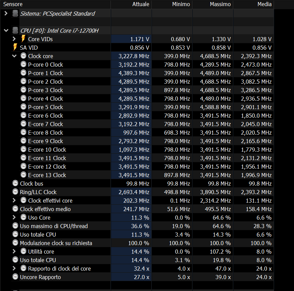Click the clock icon for Ring/LLC Clock

[15, 192]
